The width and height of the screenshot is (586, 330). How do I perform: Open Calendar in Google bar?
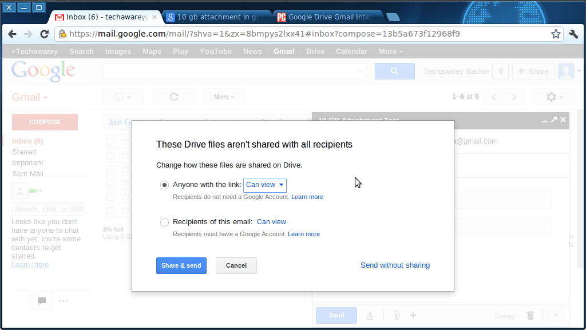click(351, 51)
